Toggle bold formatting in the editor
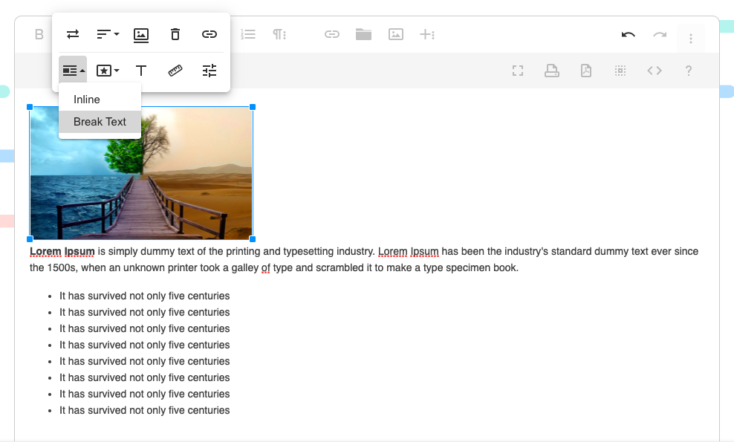734x442 pixels. [x=39, y=34]
